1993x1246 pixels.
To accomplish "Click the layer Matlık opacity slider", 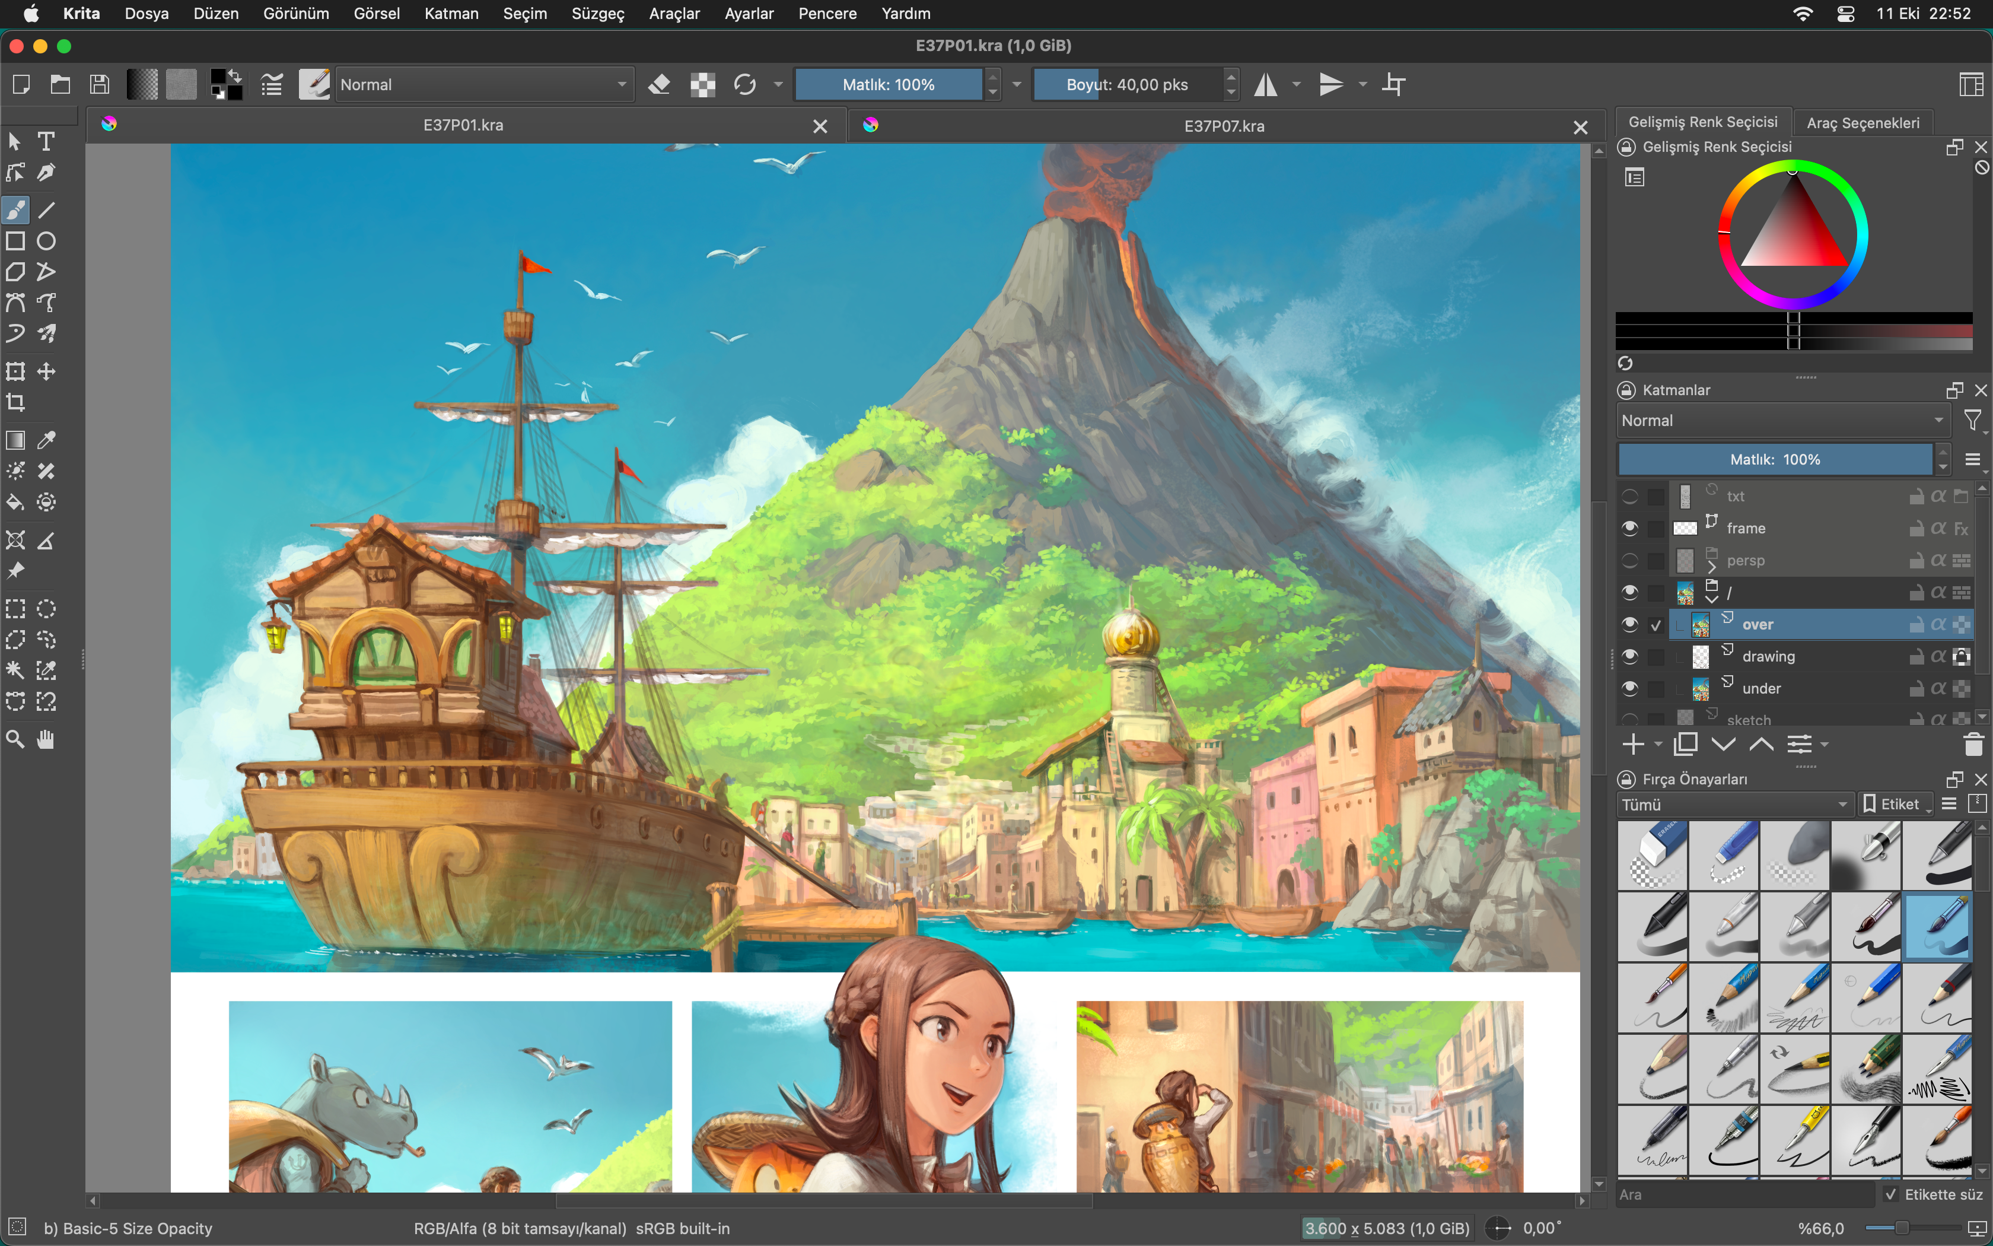I will click(1774, 460).
